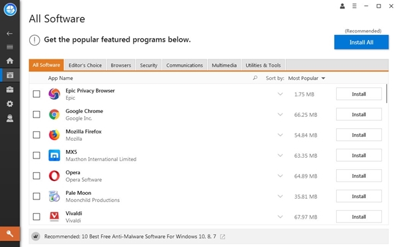
Task: Click the MX5 Maxthon logo icon
Action: [x=54, y=155]
